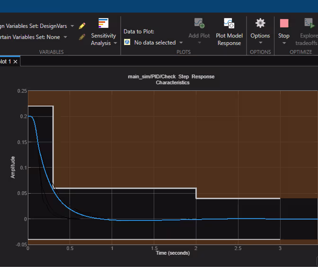Image resolution: width=318 pixels, height=267 pixels.
Task: Click the Amplitude axis label
Action: click(x=13, y=167)
